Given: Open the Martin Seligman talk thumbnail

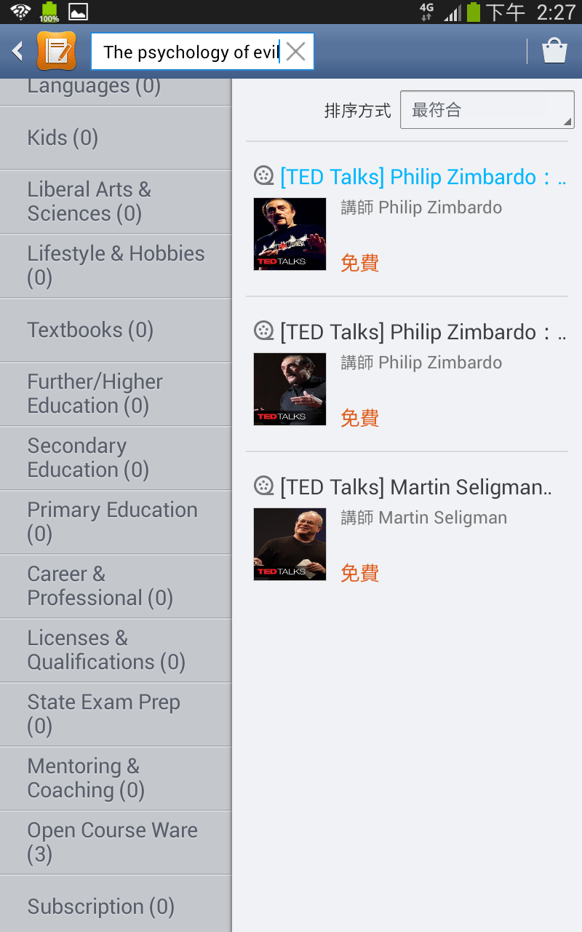Looking at the screenshot, I should click(x=290, y=544).
